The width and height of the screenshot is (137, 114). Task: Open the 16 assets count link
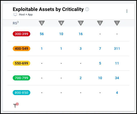click(x=81, y=34)
